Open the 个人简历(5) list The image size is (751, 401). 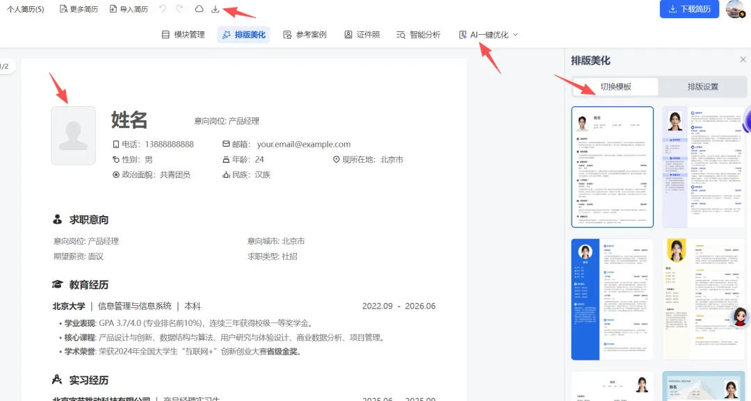click(26, 9)
